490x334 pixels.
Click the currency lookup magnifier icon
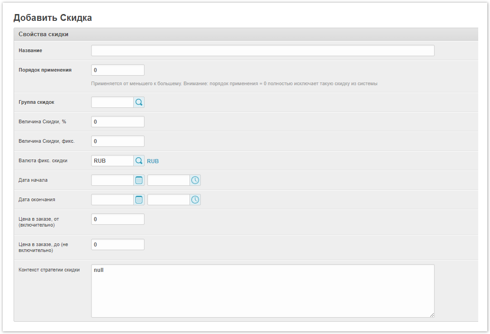[x=139, y=161]
